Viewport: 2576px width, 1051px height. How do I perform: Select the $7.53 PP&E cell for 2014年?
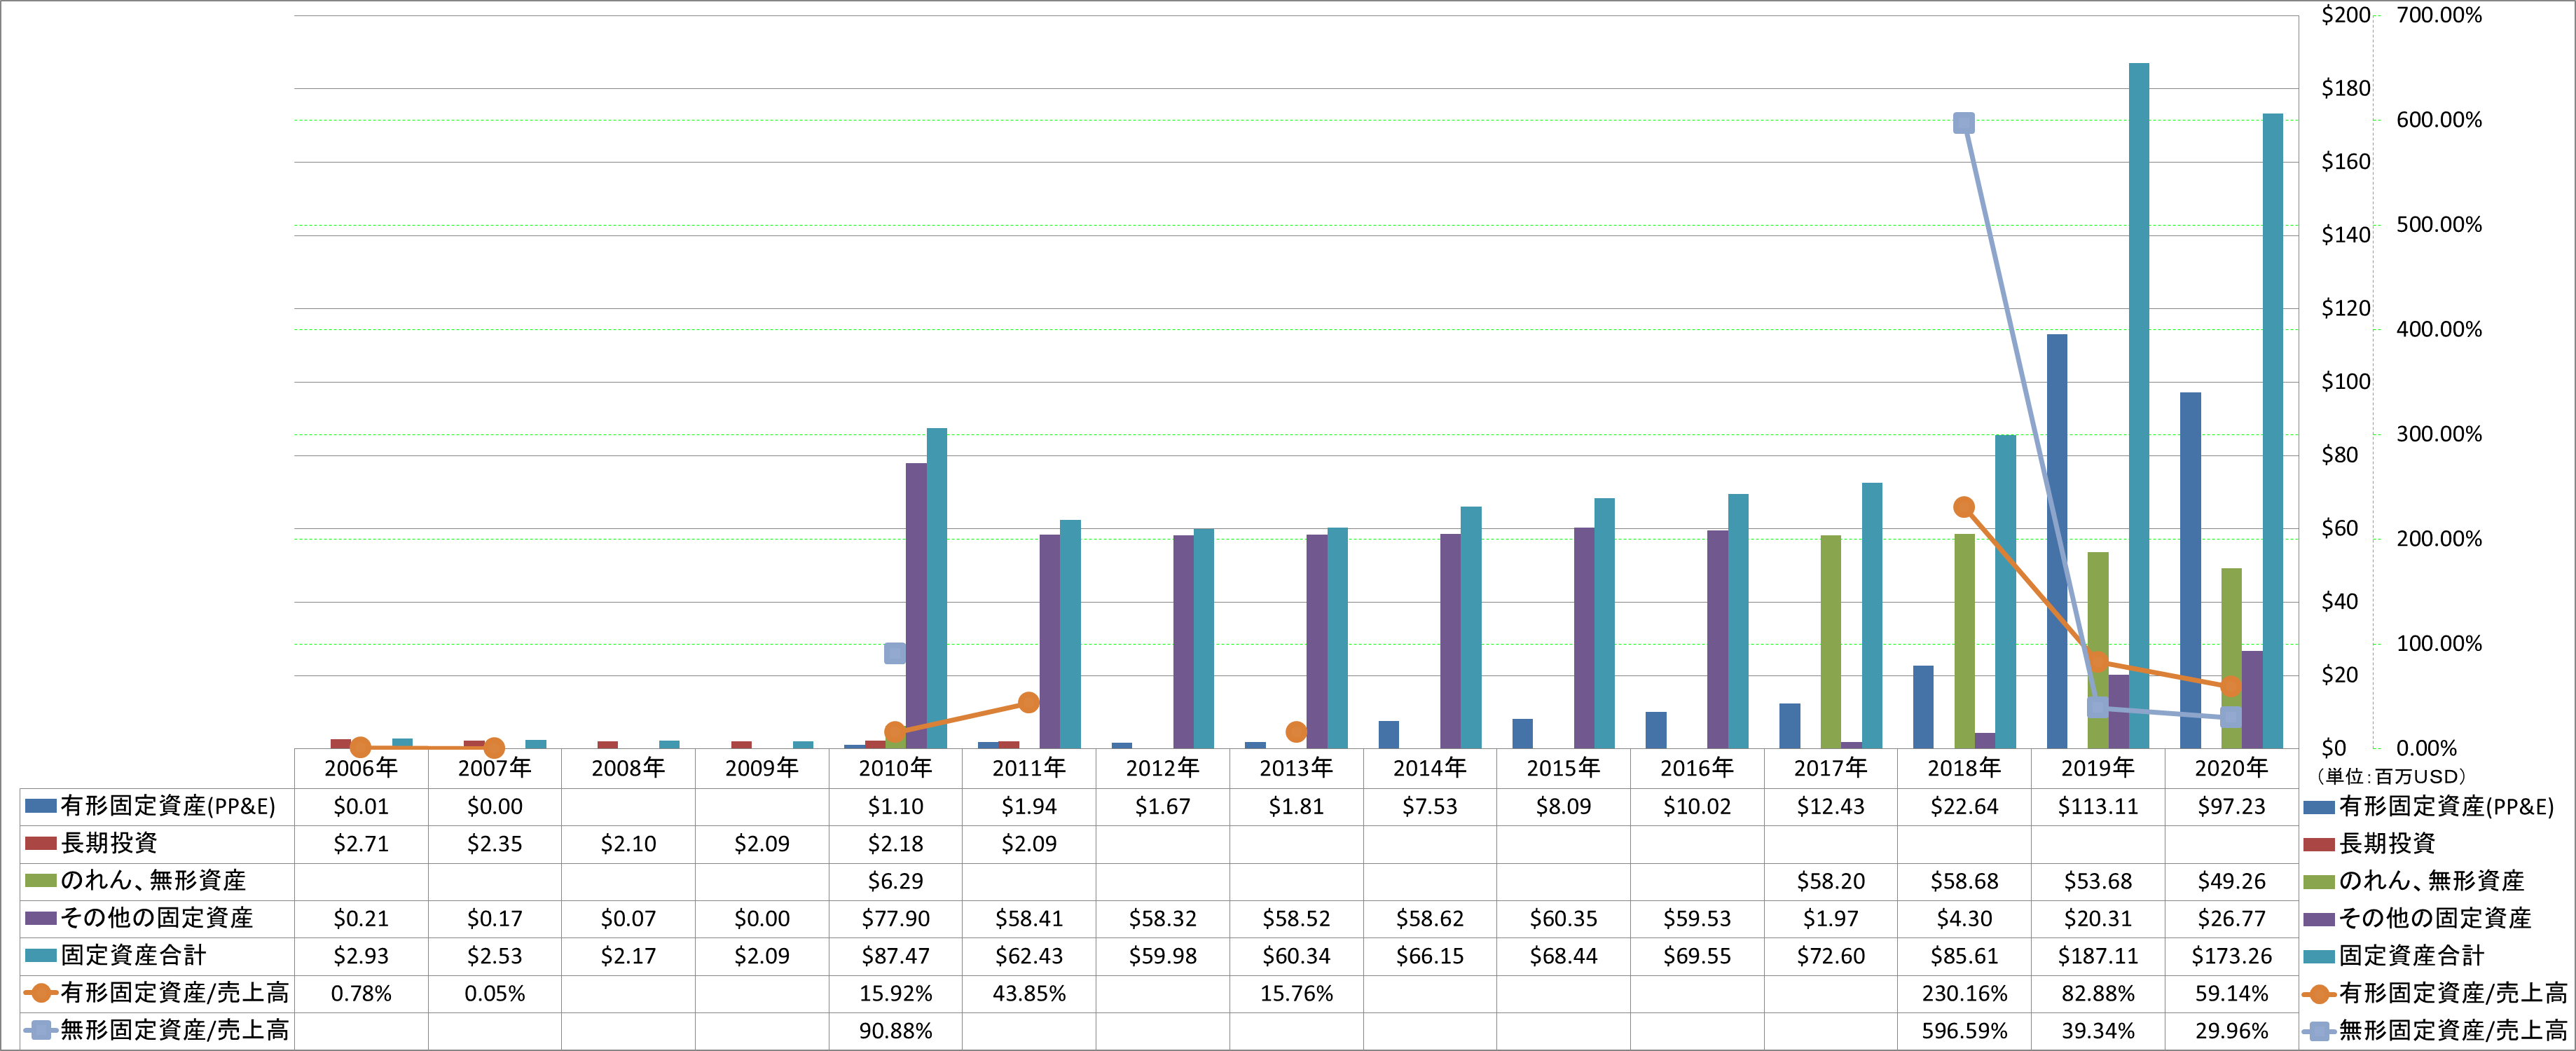coord(1429,806)
